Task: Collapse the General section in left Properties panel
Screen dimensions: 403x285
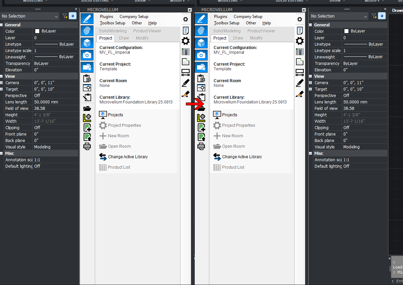Action: click(2, 25)
